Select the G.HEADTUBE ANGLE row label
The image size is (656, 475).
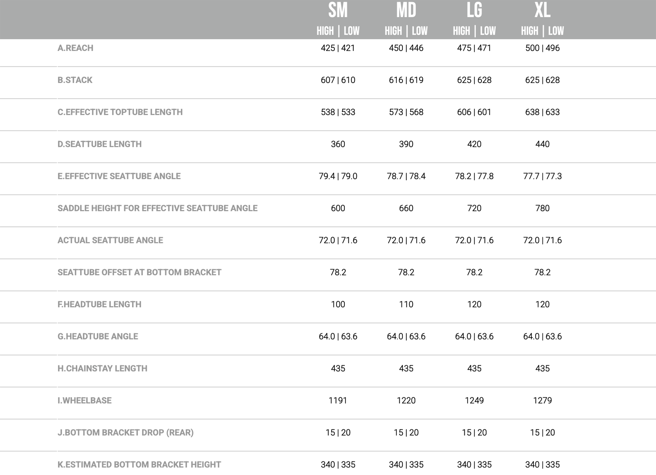tap(98, 337)
